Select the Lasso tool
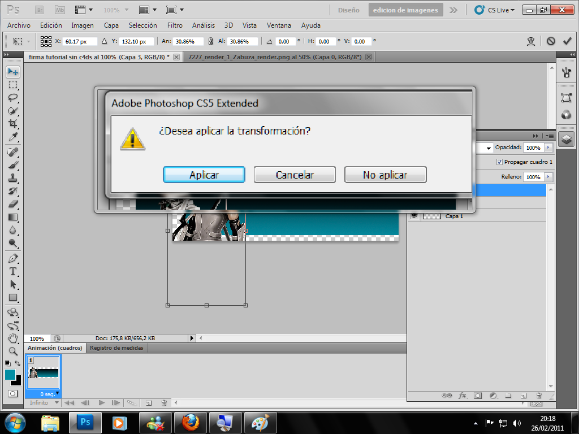 click(x=13, y=98)
